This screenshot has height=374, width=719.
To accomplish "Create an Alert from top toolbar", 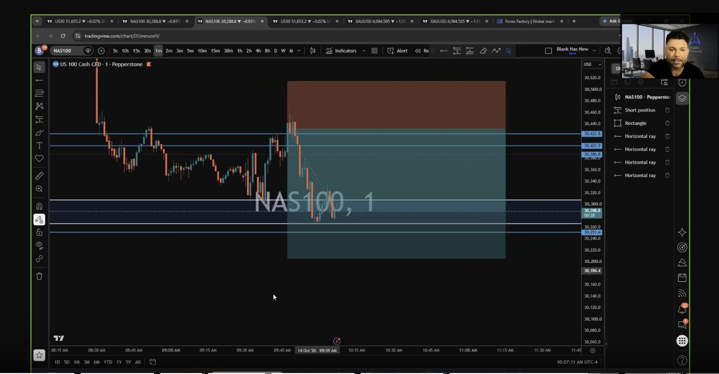I will click(397, 51).
